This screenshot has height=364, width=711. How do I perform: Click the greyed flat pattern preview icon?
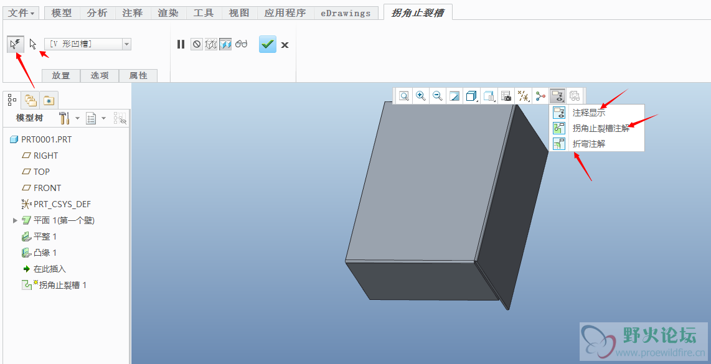(x=575, y=96)
